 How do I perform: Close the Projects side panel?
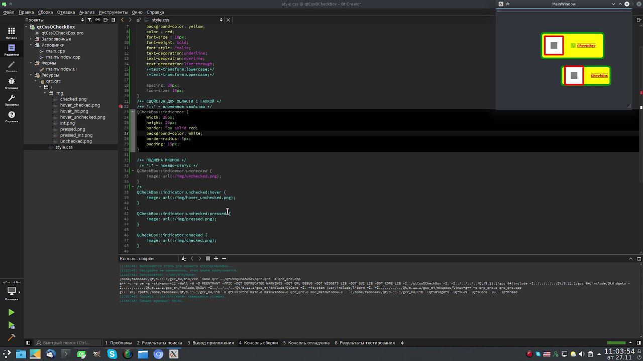114,20
